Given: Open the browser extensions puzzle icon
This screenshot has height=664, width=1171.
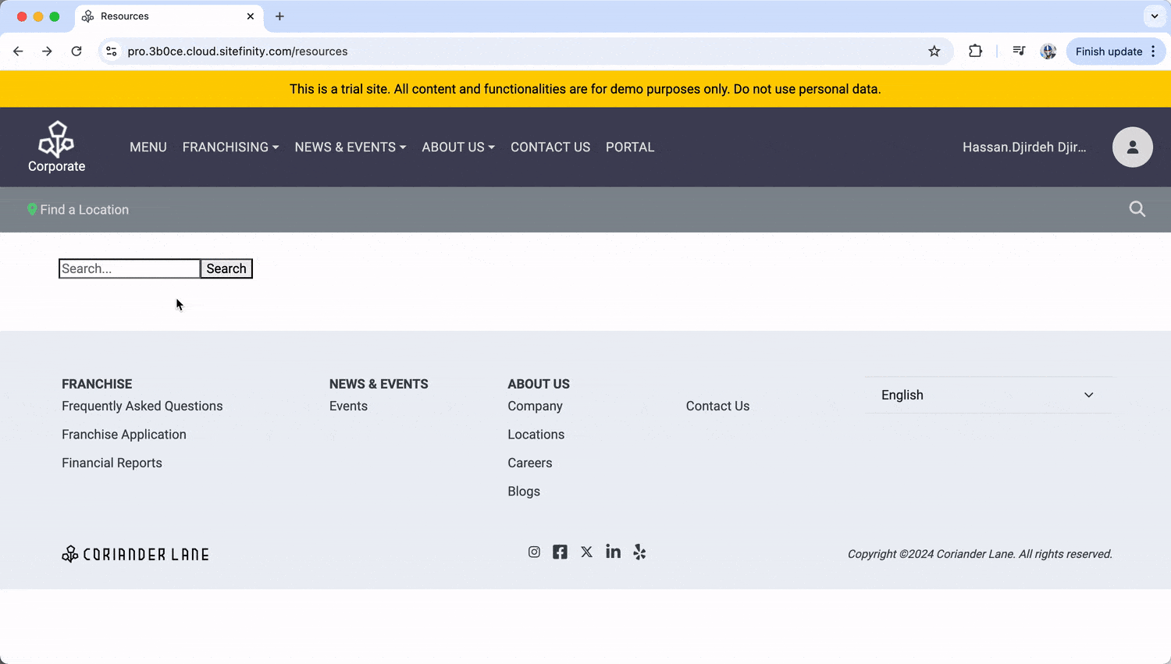Looking at the screenshot, I should coord(975,51).
